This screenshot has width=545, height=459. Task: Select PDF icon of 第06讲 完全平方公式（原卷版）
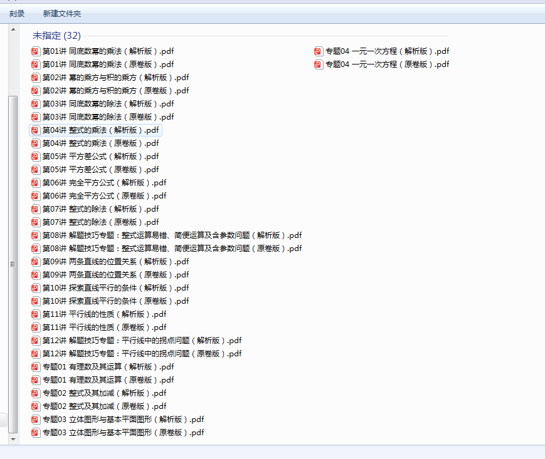coord(36,196)
